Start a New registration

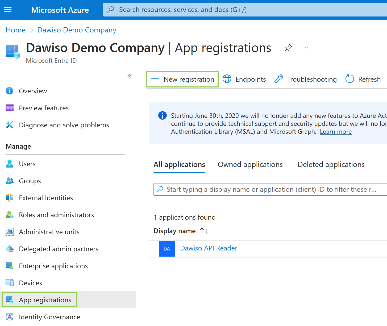click(x=182, y=79)
